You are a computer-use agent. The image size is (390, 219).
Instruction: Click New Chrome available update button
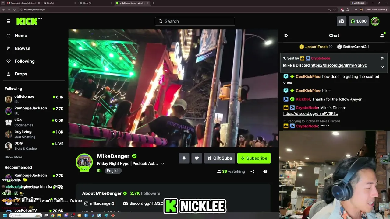pos(377,9)
